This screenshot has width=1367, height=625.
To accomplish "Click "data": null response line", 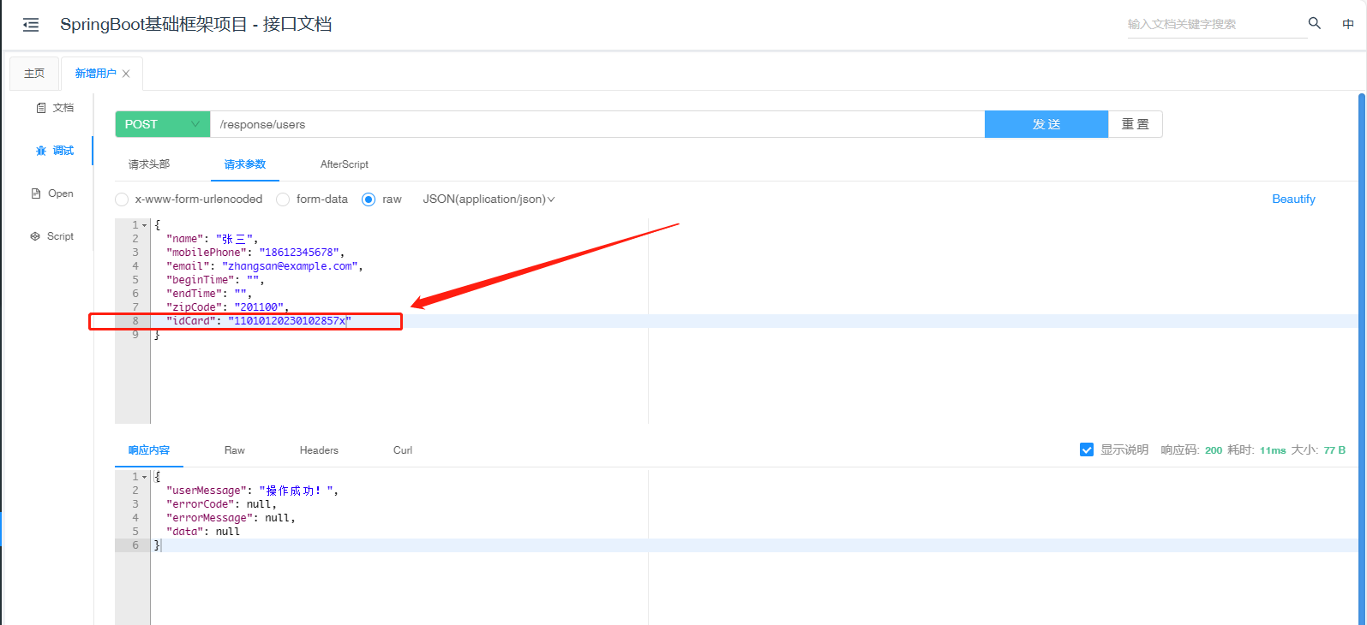I will tap(203, 532).
